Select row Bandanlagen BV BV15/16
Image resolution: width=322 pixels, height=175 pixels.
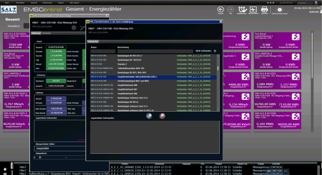(153, 60)
